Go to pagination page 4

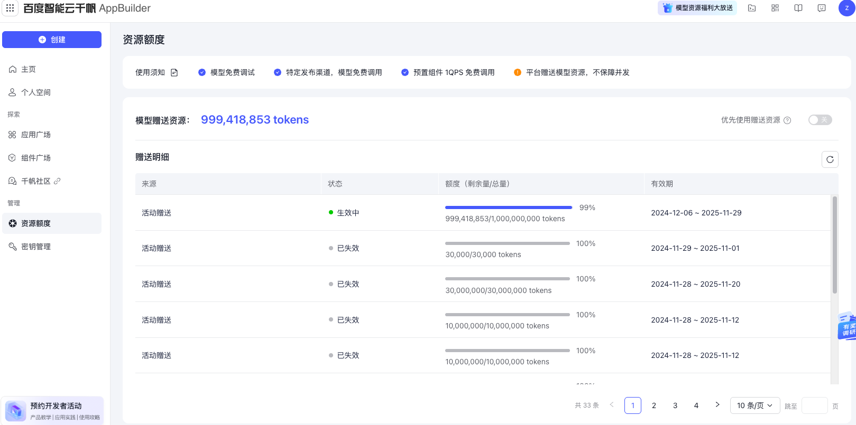click(x=696, y=405)
